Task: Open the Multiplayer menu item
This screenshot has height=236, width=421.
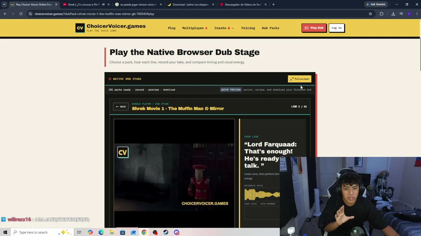Action: pos(195,28)
